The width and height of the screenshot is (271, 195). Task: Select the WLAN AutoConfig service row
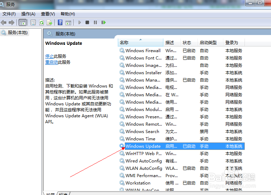pos(181,168)
